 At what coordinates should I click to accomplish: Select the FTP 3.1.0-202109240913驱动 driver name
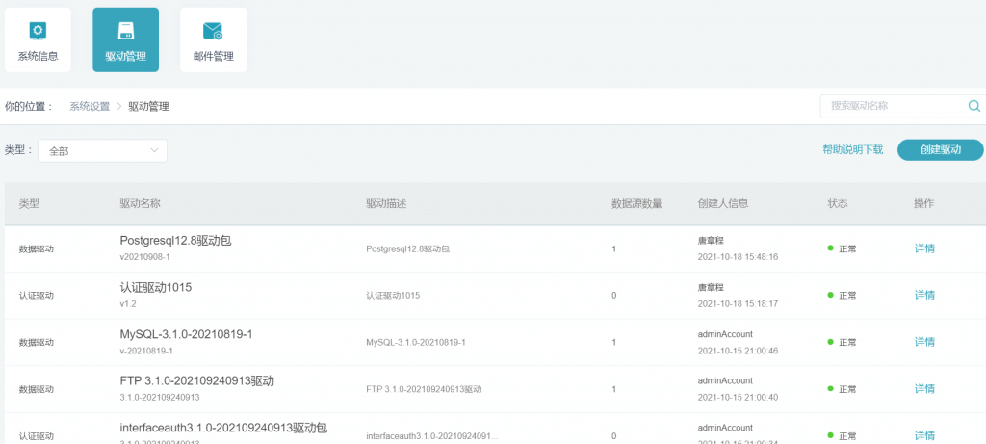tap(196, 381)
